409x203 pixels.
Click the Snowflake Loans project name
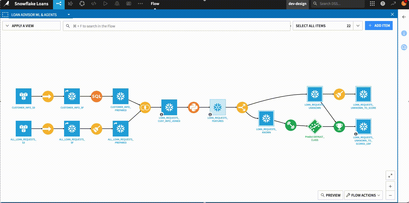tap(31, 4)
